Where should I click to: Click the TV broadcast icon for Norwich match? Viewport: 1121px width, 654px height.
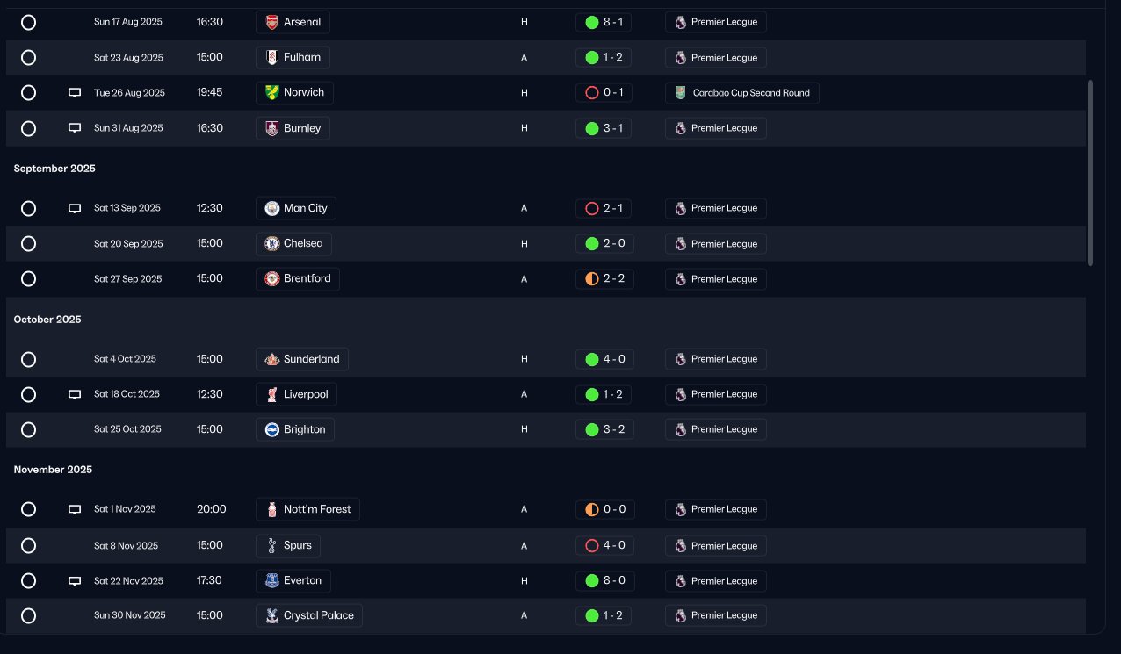pyautogui.click(x=75, y=93)
